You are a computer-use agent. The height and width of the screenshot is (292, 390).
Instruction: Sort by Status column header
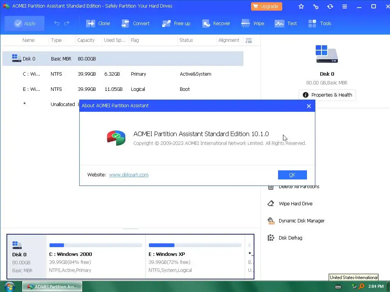coord(186,40)
